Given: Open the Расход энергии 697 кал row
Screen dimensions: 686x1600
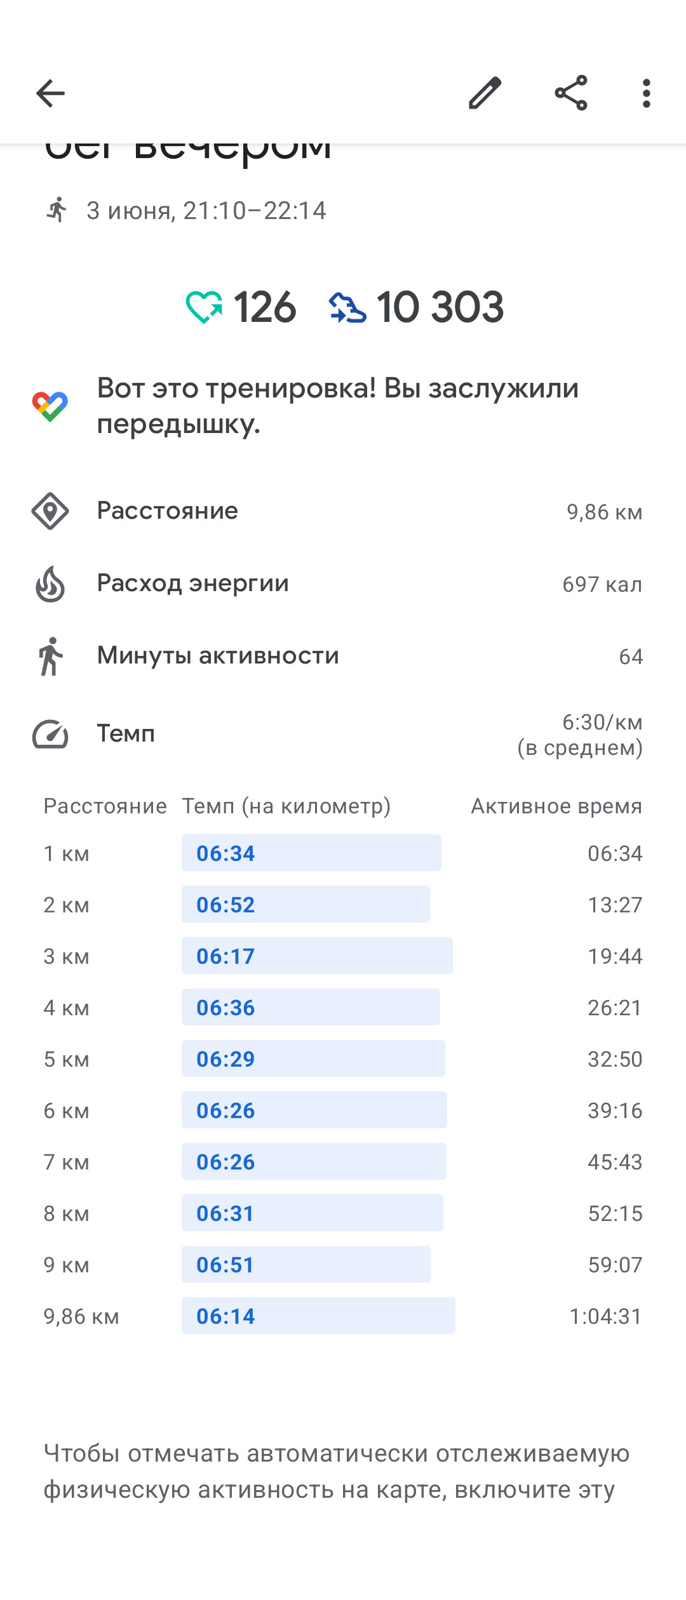Looking at the screenshot, I should pos(343,583).
